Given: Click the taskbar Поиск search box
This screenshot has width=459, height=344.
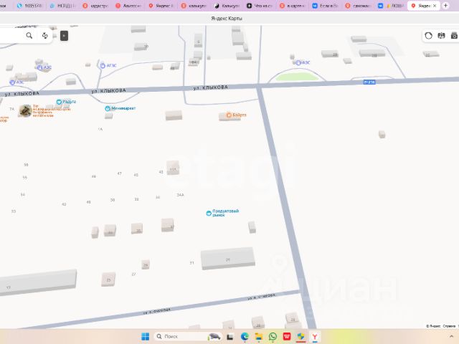Looking at the screenshot, I should coord(188,336).
